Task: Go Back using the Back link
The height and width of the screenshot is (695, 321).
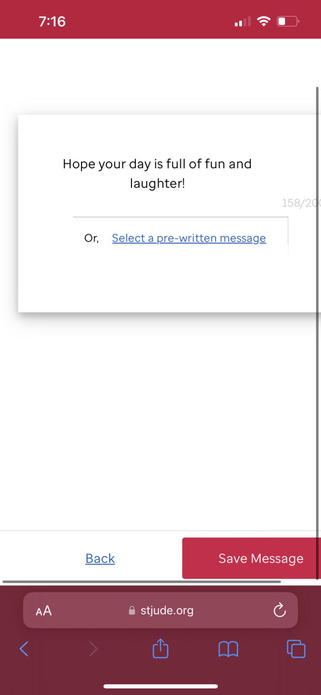Action: (x=100, y=559)
